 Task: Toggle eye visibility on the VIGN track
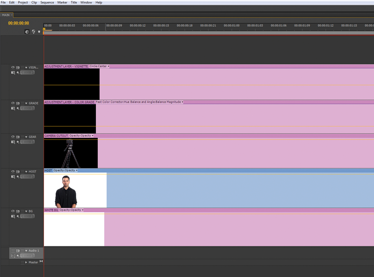click(x=13, y=67)
